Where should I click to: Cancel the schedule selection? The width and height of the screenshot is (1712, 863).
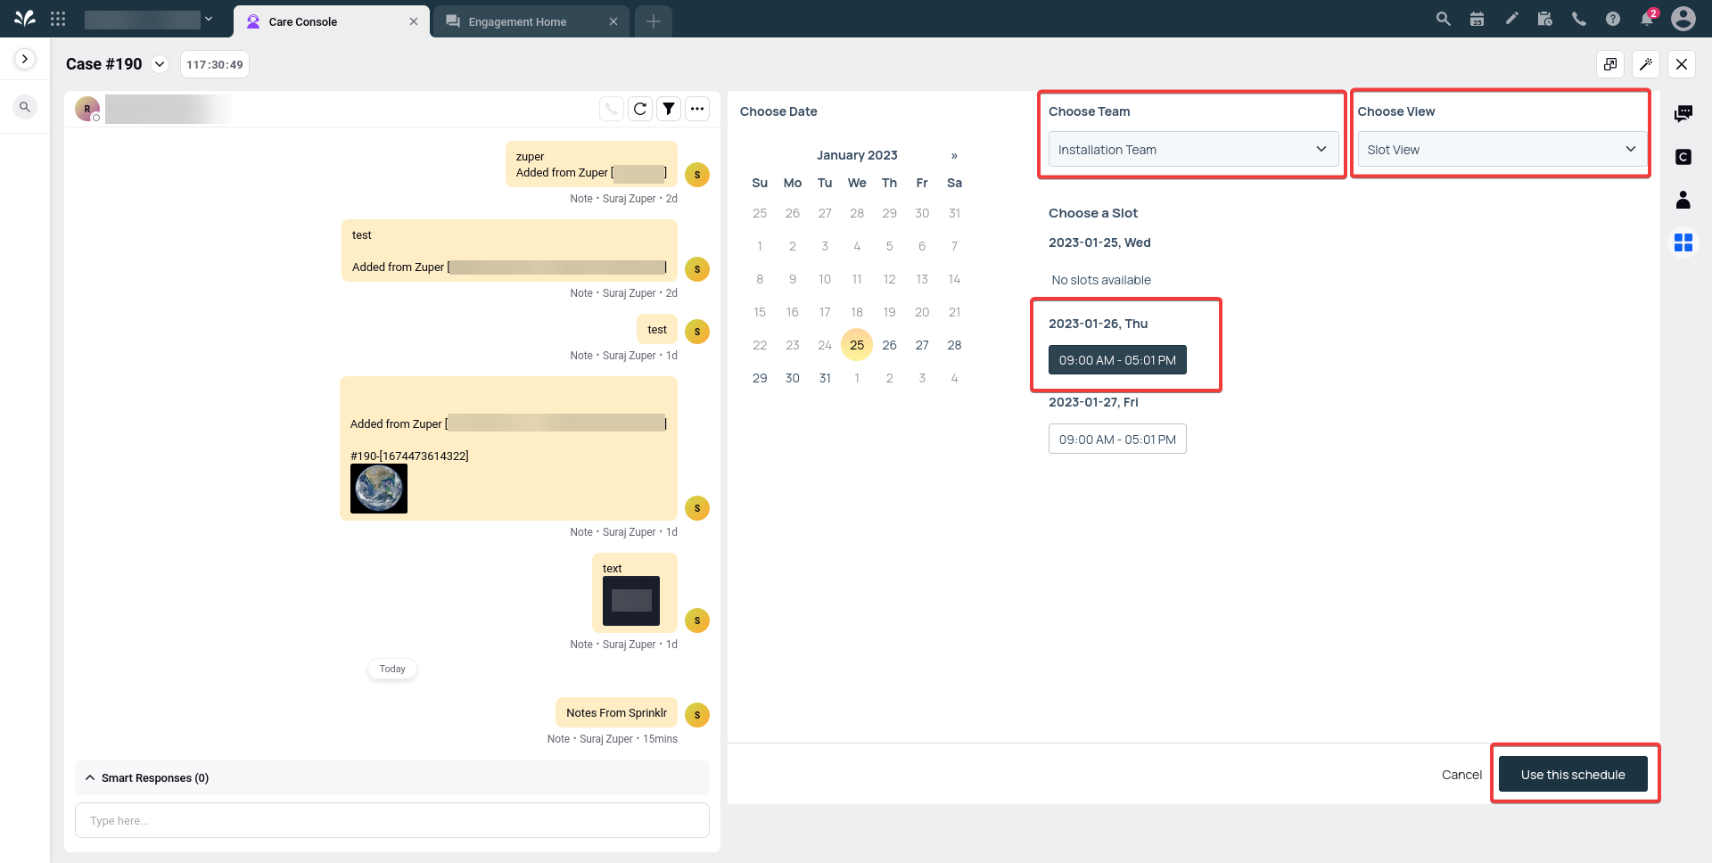1461,775
